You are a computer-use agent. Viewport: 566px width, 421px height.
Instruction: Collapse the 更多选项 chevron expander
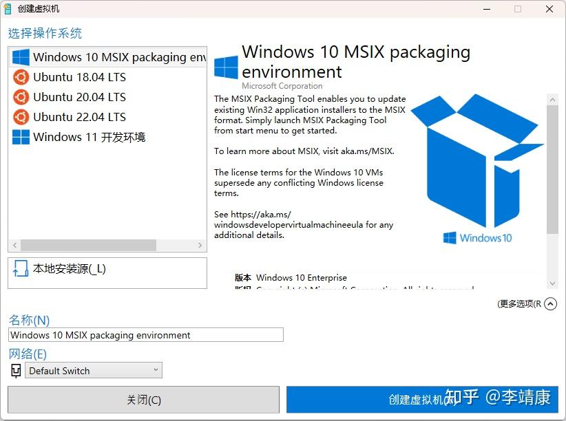[550, 304]
